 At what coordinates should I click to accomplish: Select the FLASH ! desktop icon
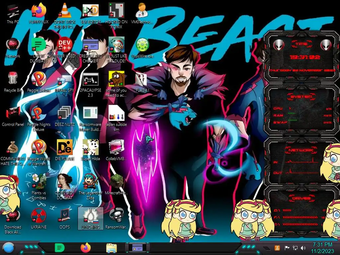(142, 82)
